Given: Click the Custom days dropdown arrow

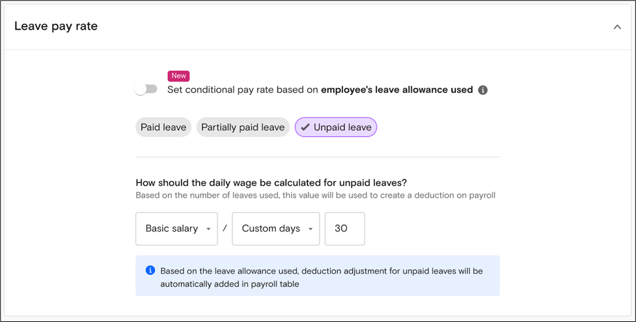Looking at the screenshot, I should [x=311, y=229].
